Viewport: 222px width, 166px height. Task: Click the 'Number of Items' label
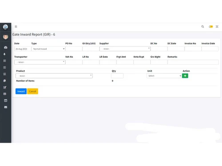[25, 81]
